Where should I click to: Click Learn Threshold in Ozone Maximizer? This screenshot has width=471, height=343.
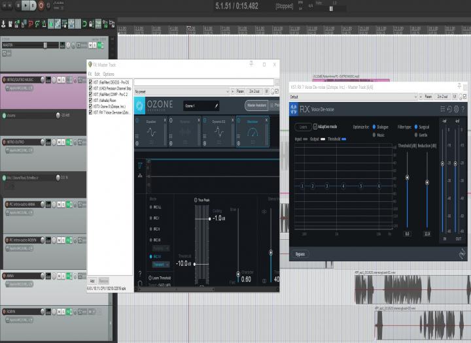coord(160,278)
